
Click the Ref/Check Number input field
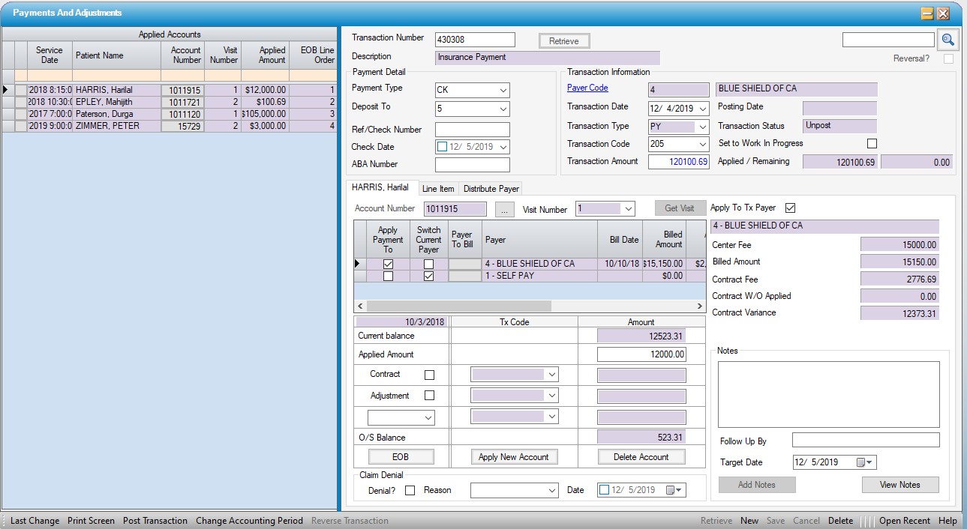tap(472, 130)
